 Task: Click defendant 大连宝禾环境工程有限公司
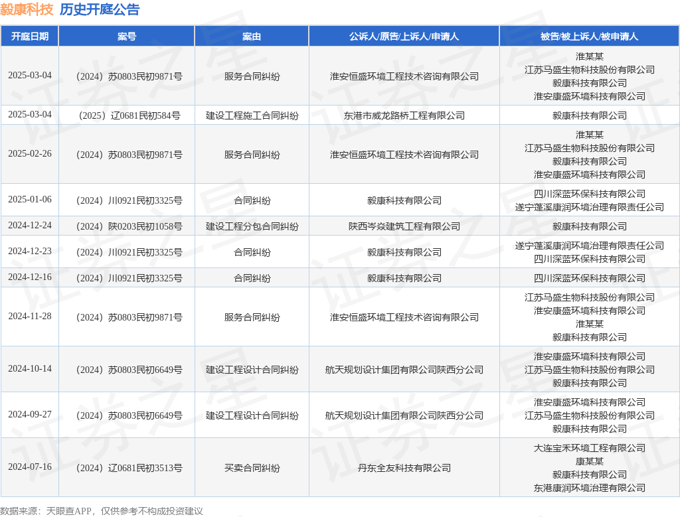coord(590,448)
